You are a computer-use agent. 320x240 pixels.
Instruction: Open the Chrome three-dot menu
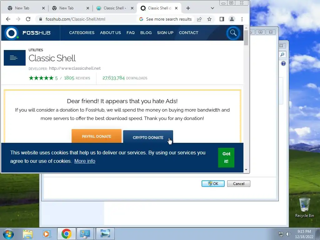(x=242, y=19)
